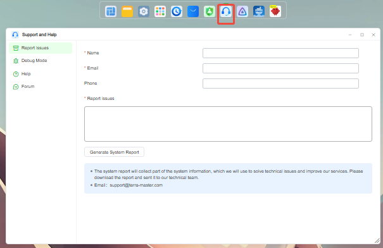
Task: Launch the blue clock Backup dock icon
Action: tap(177, 11)
